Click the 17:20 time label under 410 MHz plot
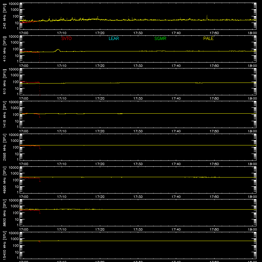This screenshot has height=262, width=262. click(100, 66)
